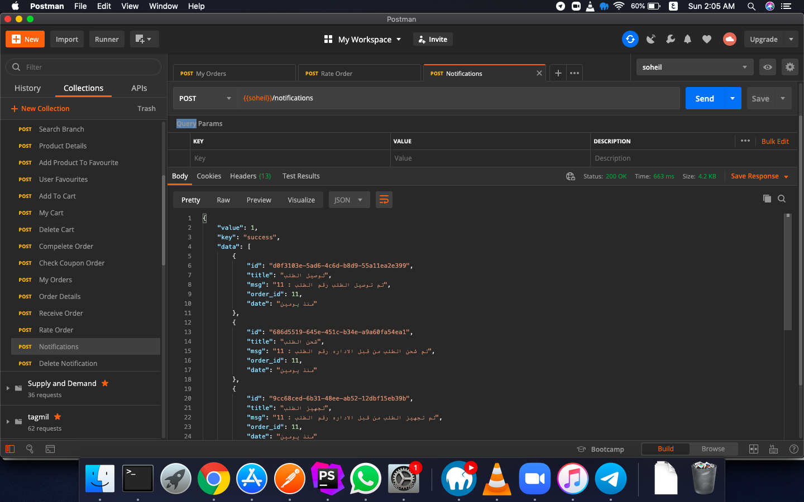Open the Save button dropdown arrow
804x502 pixels.
pos(783,98)
